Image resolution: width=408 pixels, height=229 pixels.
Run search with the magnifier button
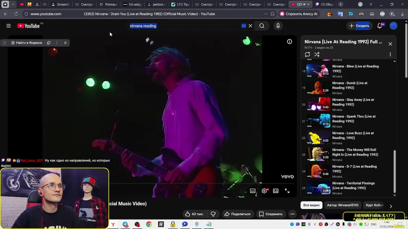262,26
